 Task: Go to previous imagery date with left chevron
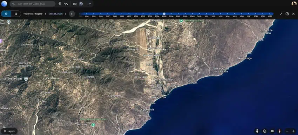click(46, 14)
